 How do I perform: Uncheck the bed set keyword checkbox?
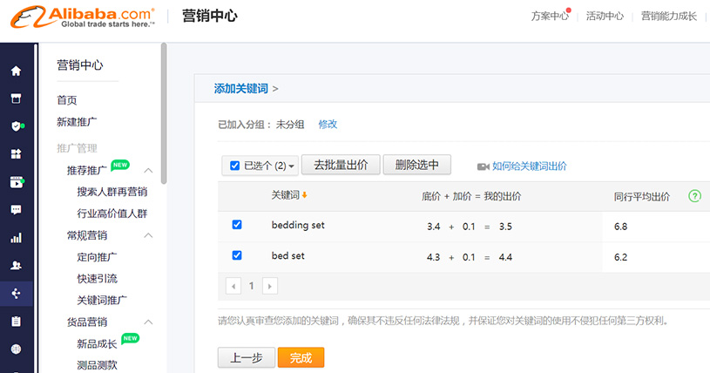pos(237,255)
